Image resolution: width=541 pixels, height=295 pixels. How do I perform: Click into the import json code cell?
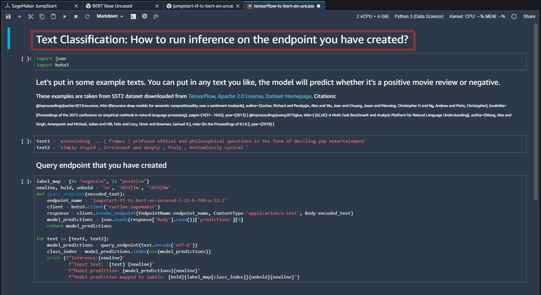[280, 62]
